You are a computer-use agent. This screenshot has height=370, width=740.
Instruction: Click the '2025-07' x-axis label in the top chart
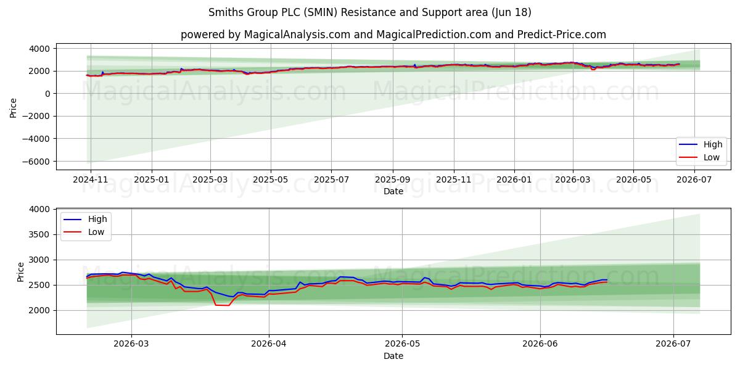[331, 179]
